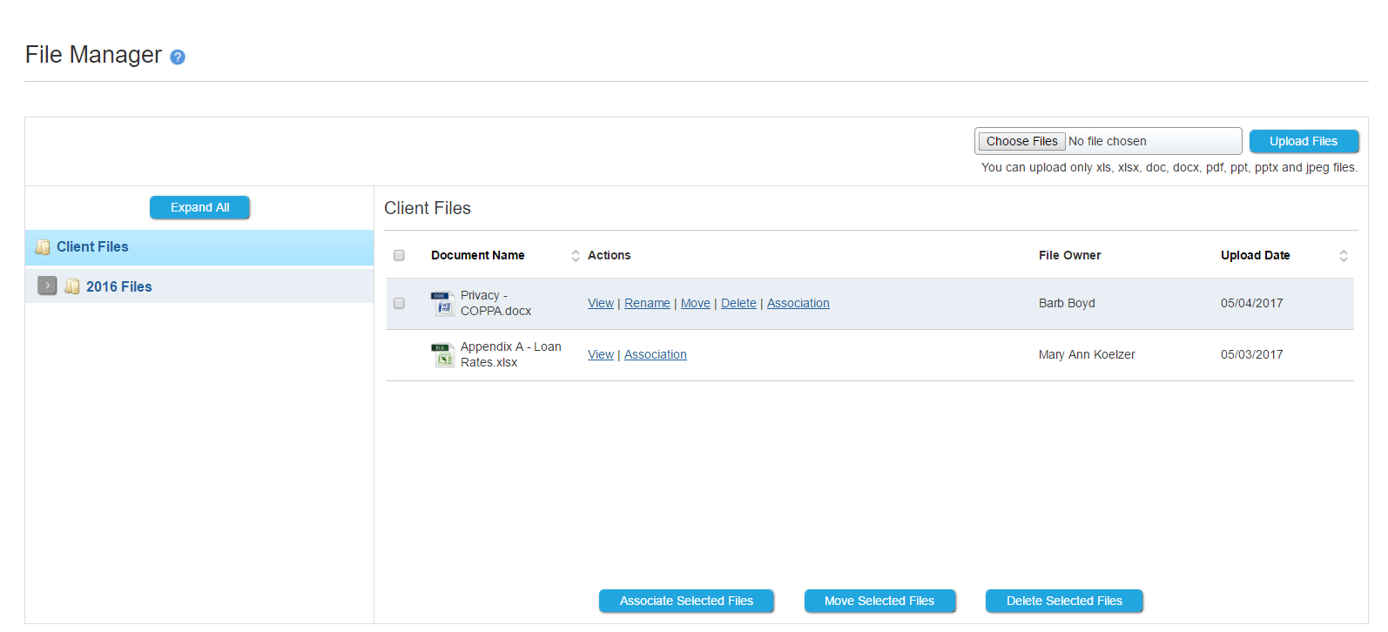Click the Barb Boyd file owner cell
This screenshot has height=632, width=1388.
point(1067,303)
